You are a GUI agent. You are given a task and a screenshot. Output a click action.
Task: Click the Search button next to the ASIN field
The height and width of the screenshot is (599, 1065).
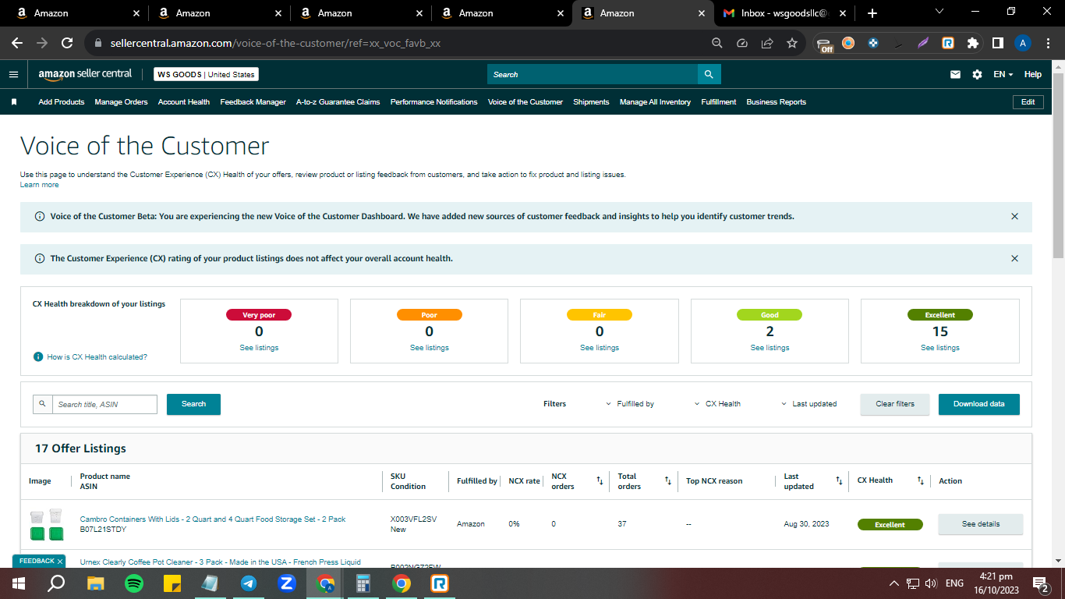pos(193,404)
